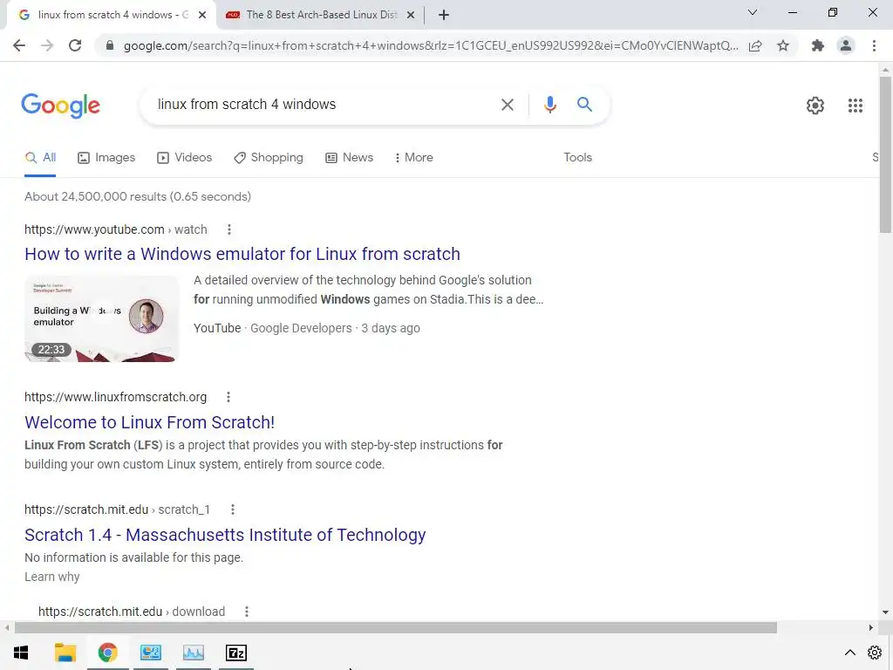Open the Windows Start menu
893x670 pixels.
point(21,653)
